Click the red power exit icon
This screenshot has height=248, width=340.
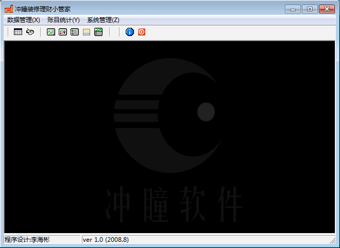click(x=142, y=32)
